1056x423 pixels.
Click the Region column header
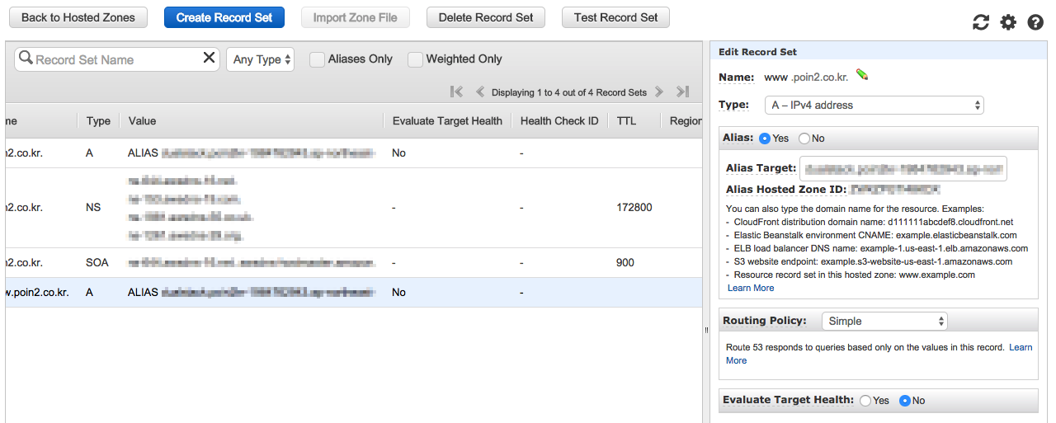click(686, 120)
